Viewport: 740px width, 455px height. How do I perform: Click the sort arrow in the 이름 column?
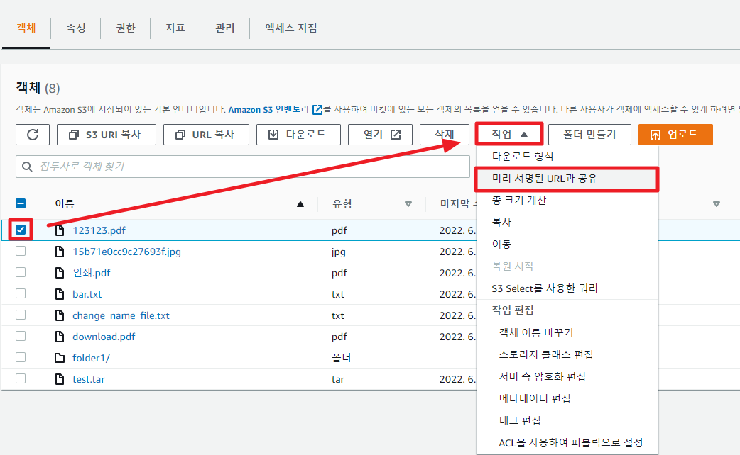coord(300,204)
